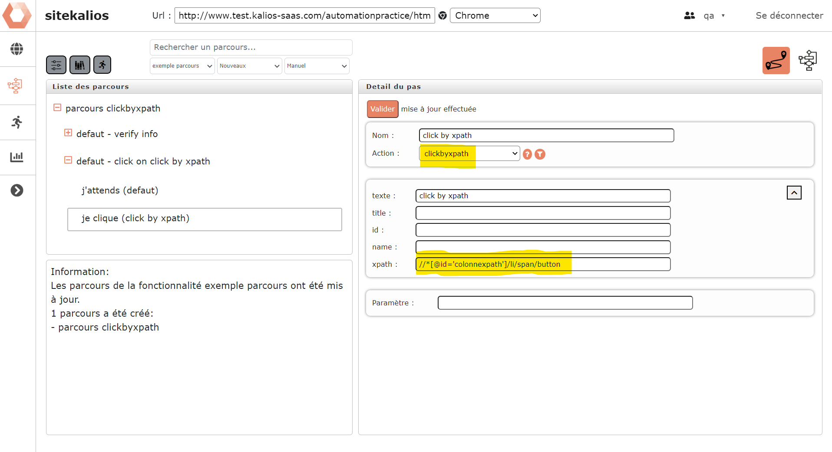Click the Valider button
The width and height of the screenshot is (832, 452).
point(382,109)
